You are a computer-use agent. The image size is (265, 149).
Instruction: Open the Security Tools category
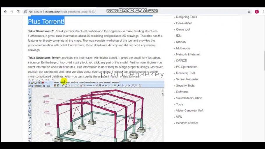pyautogui.click(x=185, y=86)
